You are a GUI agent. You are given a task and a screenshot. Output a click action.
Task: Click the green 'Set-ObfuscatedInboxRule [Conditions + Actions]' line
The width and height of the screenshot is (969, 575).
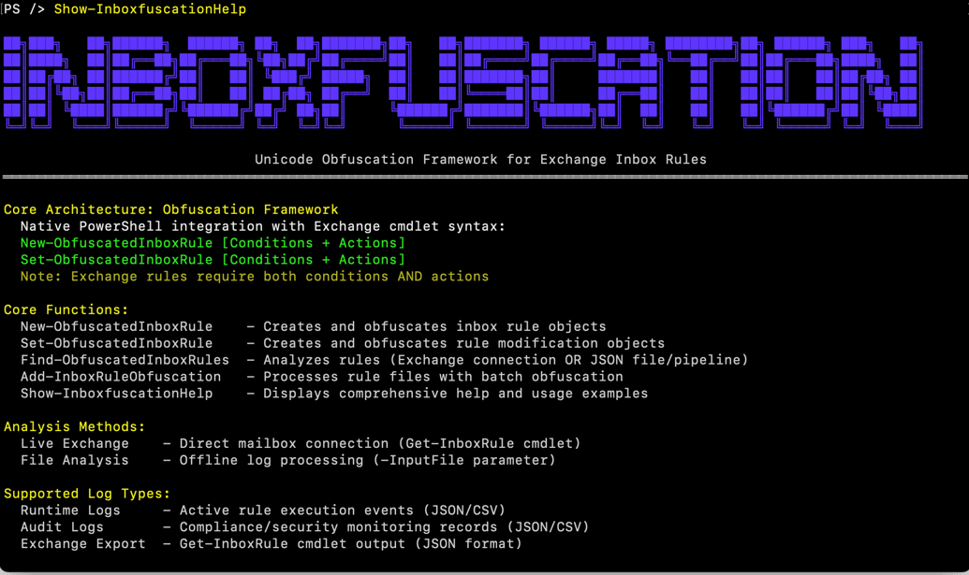click(x=213, y=260)
